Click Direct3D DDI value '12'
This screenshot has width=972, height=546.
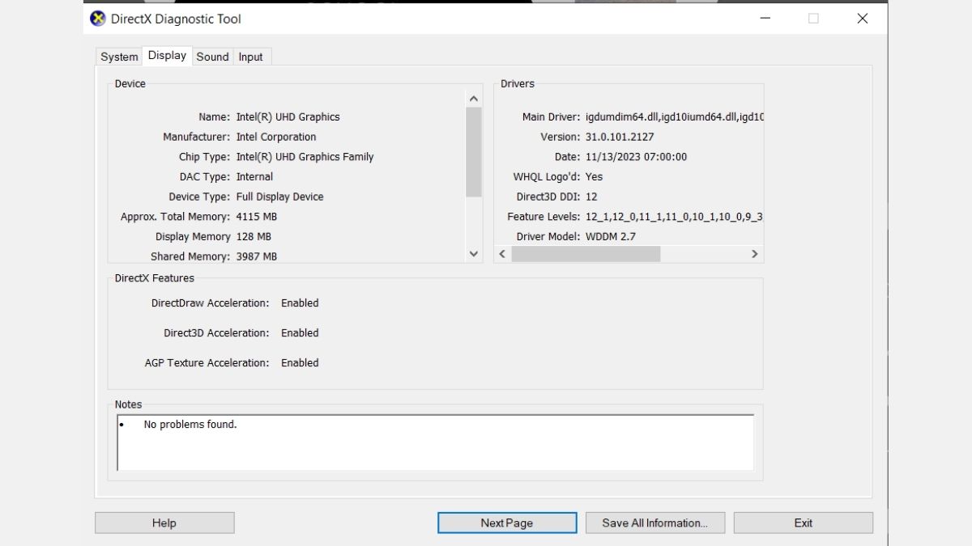coord(591,197)
